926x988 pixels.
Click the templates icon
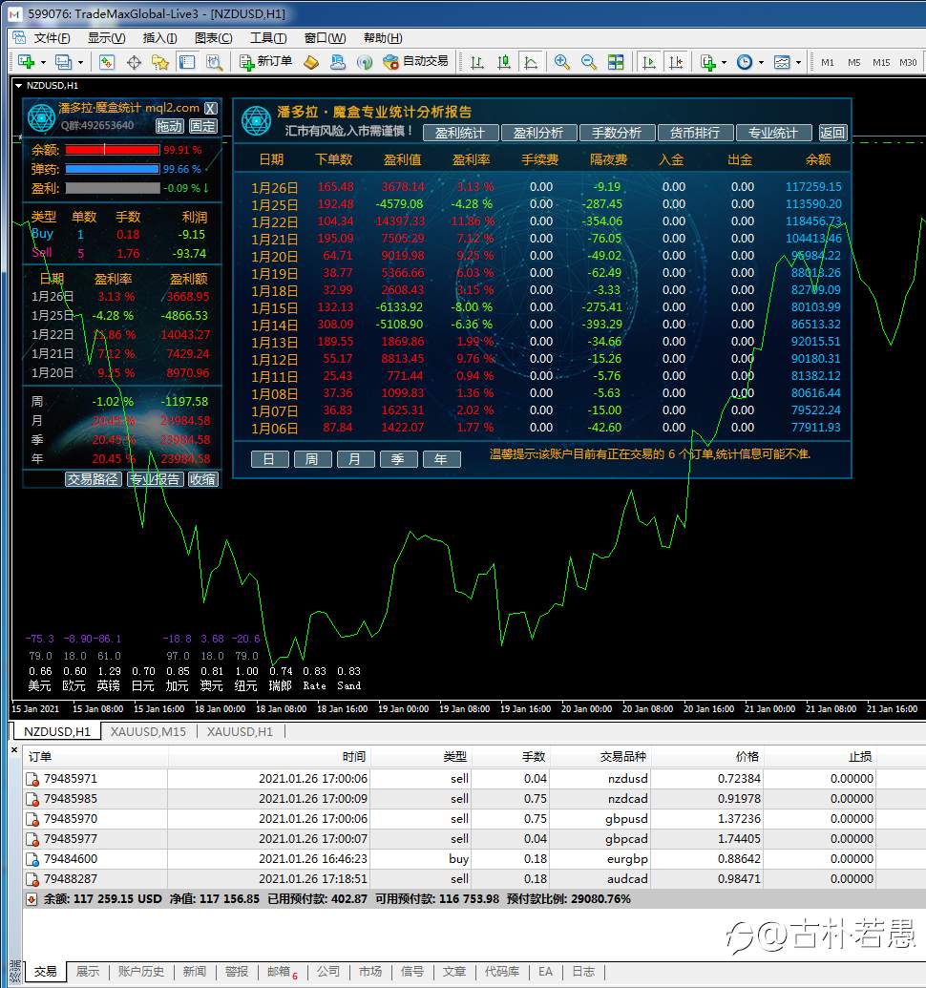(x=782, y=62)
